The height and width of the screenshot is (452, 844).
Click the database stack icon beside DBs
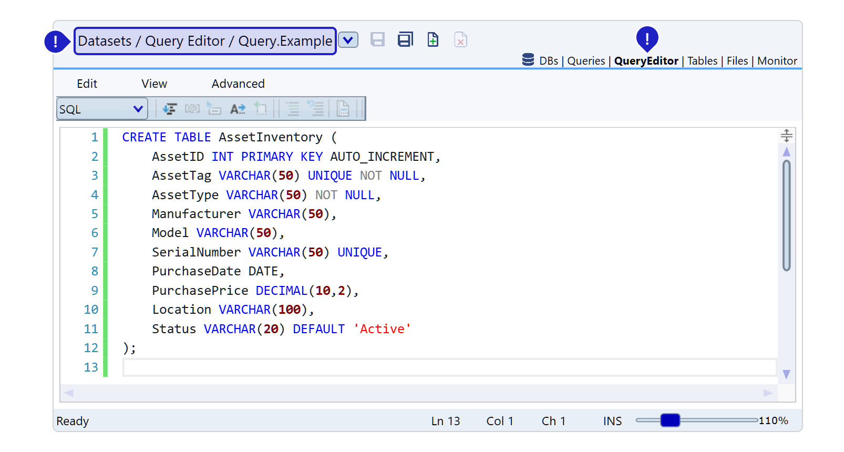pos(528,60)
